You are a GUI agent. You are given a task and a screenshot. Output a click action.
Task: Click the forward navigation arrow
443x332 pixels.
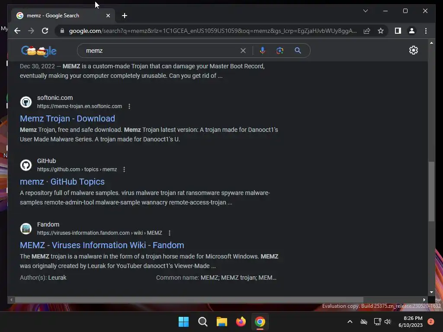[31, 31]
